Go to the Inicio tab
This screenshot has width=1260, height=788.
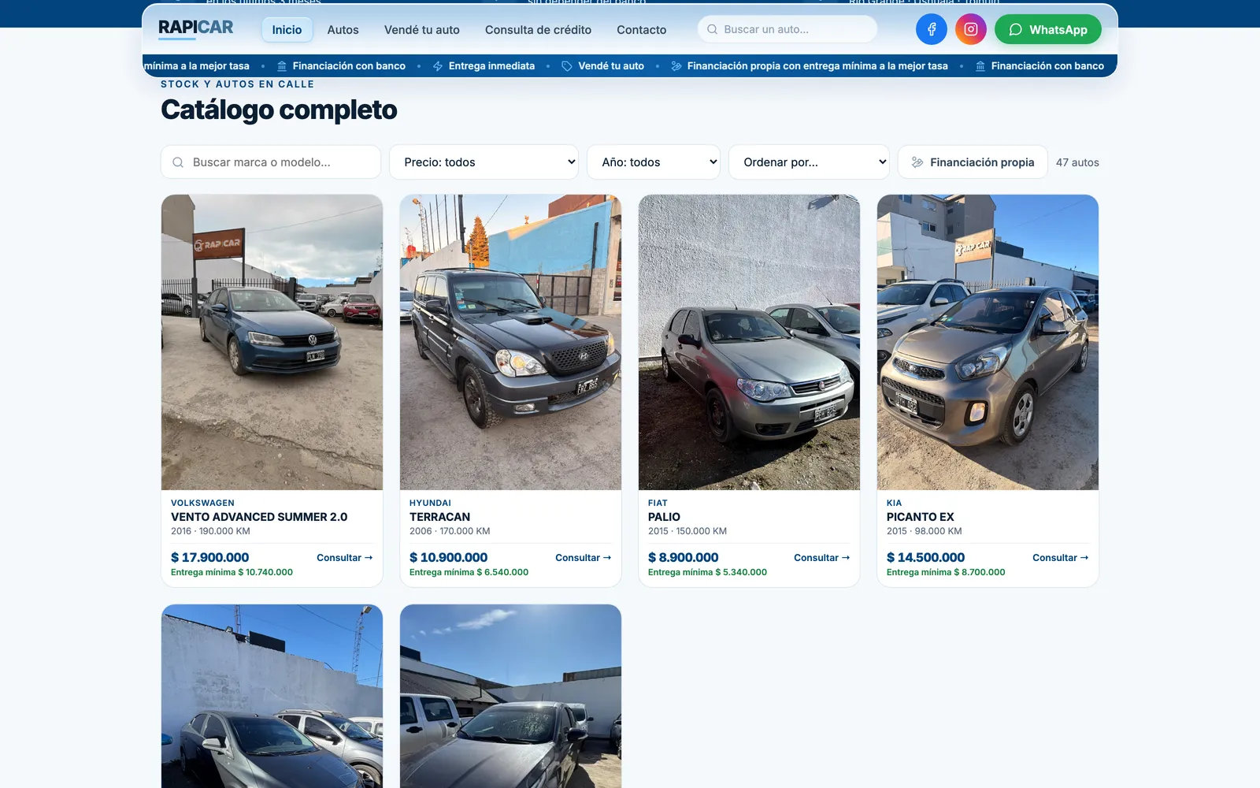(287, 30)
